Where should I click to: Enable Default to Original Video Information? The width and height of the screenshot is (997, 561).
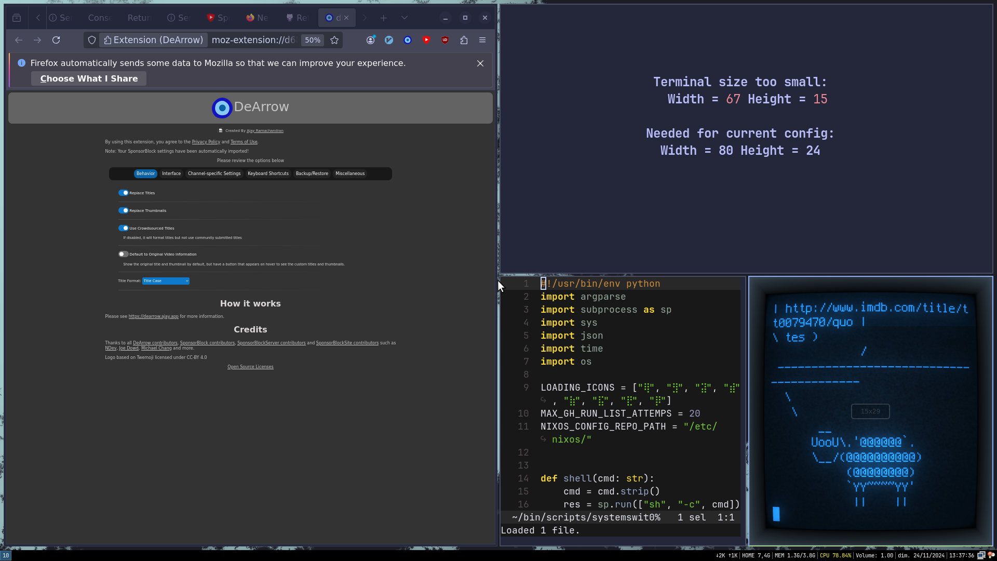(x=123, y=254)
